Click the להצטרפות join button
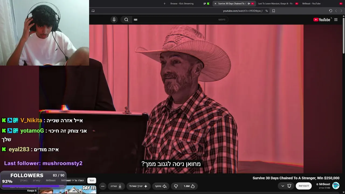This screenshot has height=194, width=345. point(304,186)
